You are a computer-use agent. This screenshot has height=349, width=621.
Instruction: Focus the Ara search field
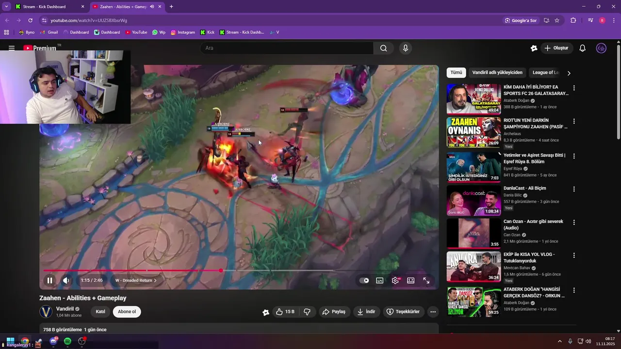click(287, 48)
